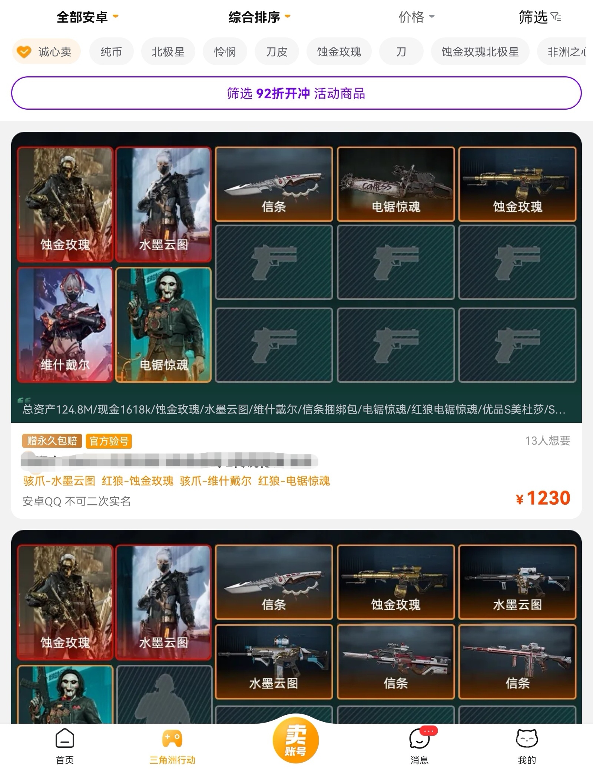Open the 我的 cat face icon
593x770 pixels.
tap(527, 738)
